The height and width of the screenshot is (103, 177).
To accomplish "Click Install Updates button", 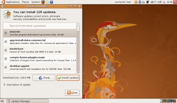I will (68, 78).
